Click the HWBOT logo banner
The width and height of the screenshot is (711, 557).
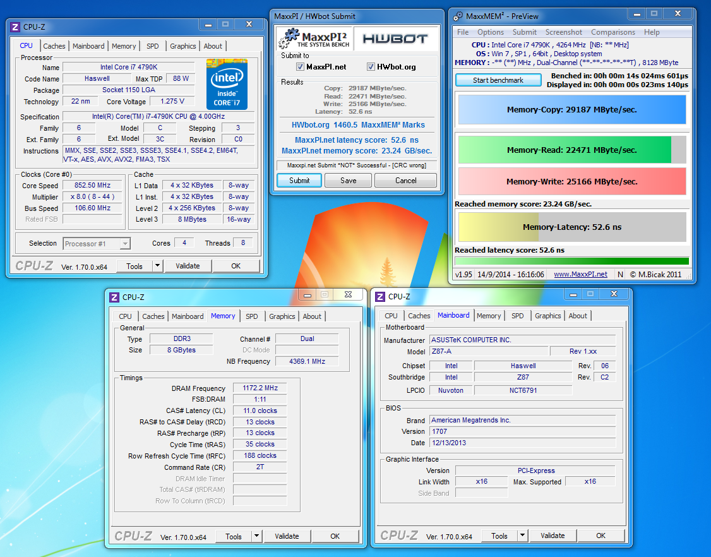point(395,39)
